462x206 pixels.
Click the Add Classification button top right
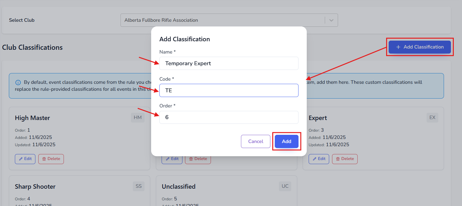tap(420, 47)
